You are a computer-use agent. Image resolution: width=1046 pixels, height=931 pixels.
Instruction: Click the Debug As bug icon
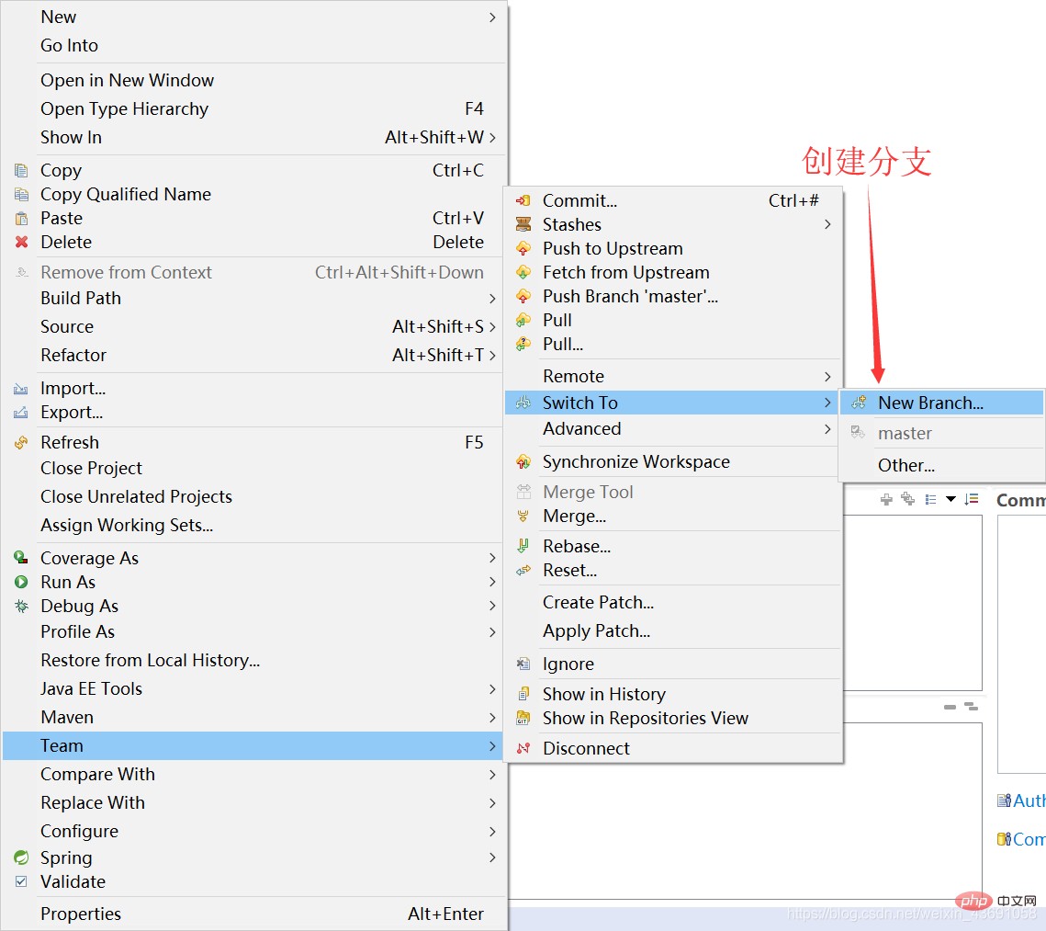pyautogui.click(x=21, y=606)
